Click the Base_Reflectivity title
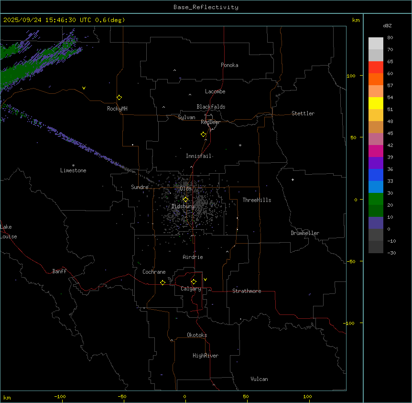 (x=206, y=7)
